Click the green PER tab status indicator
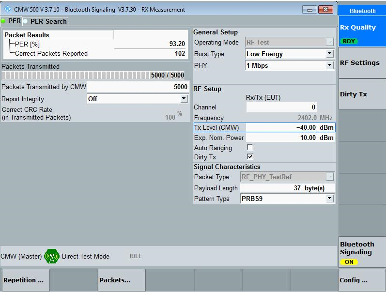The width and height of the screenshot is (386, 292). click(3, 21)
